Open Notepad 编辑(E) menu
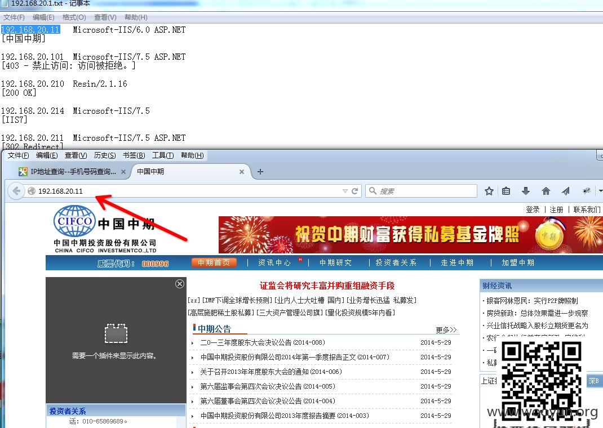 [x=43, y=17]
